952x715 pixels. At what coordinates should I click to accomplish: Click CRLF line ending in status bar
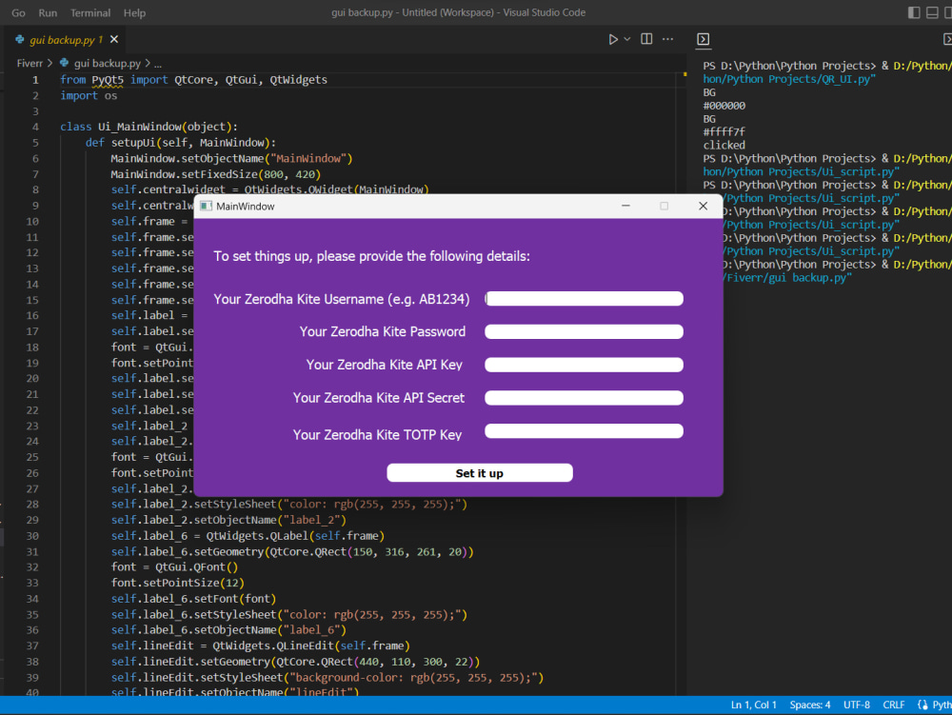tap(894, 705)
